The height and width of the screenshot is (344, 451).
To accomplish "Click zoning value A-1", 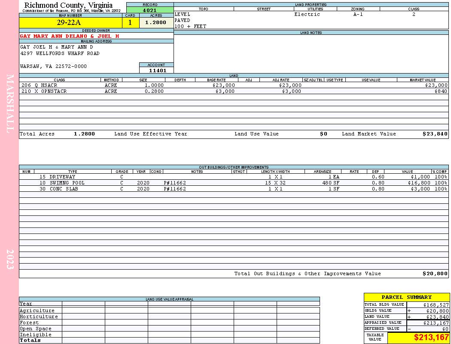I will tap(358, 14).
